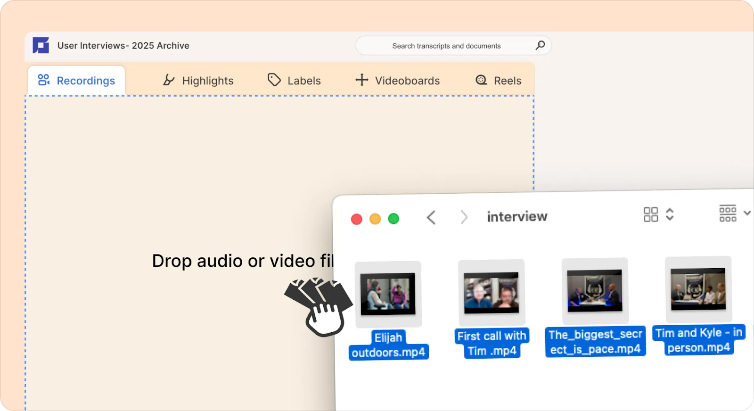
Task: Click the Drop audio or video files text
Action: (243, 261)
